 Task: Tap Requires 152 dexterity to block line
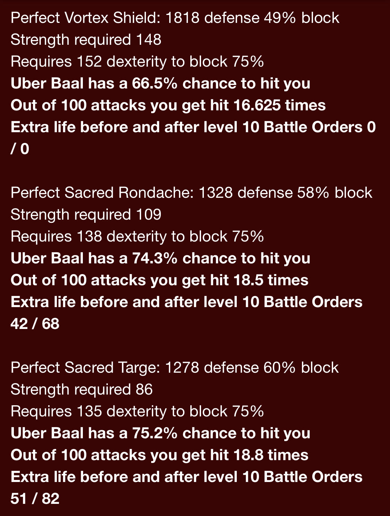pos(137,62)
